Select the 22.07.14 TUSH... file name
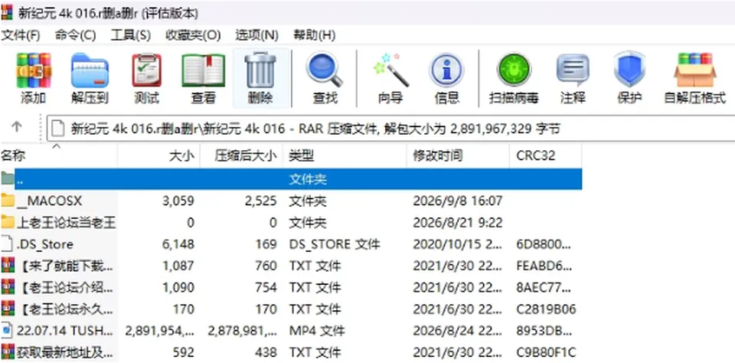The image size is (735, 363). (65, 331)
